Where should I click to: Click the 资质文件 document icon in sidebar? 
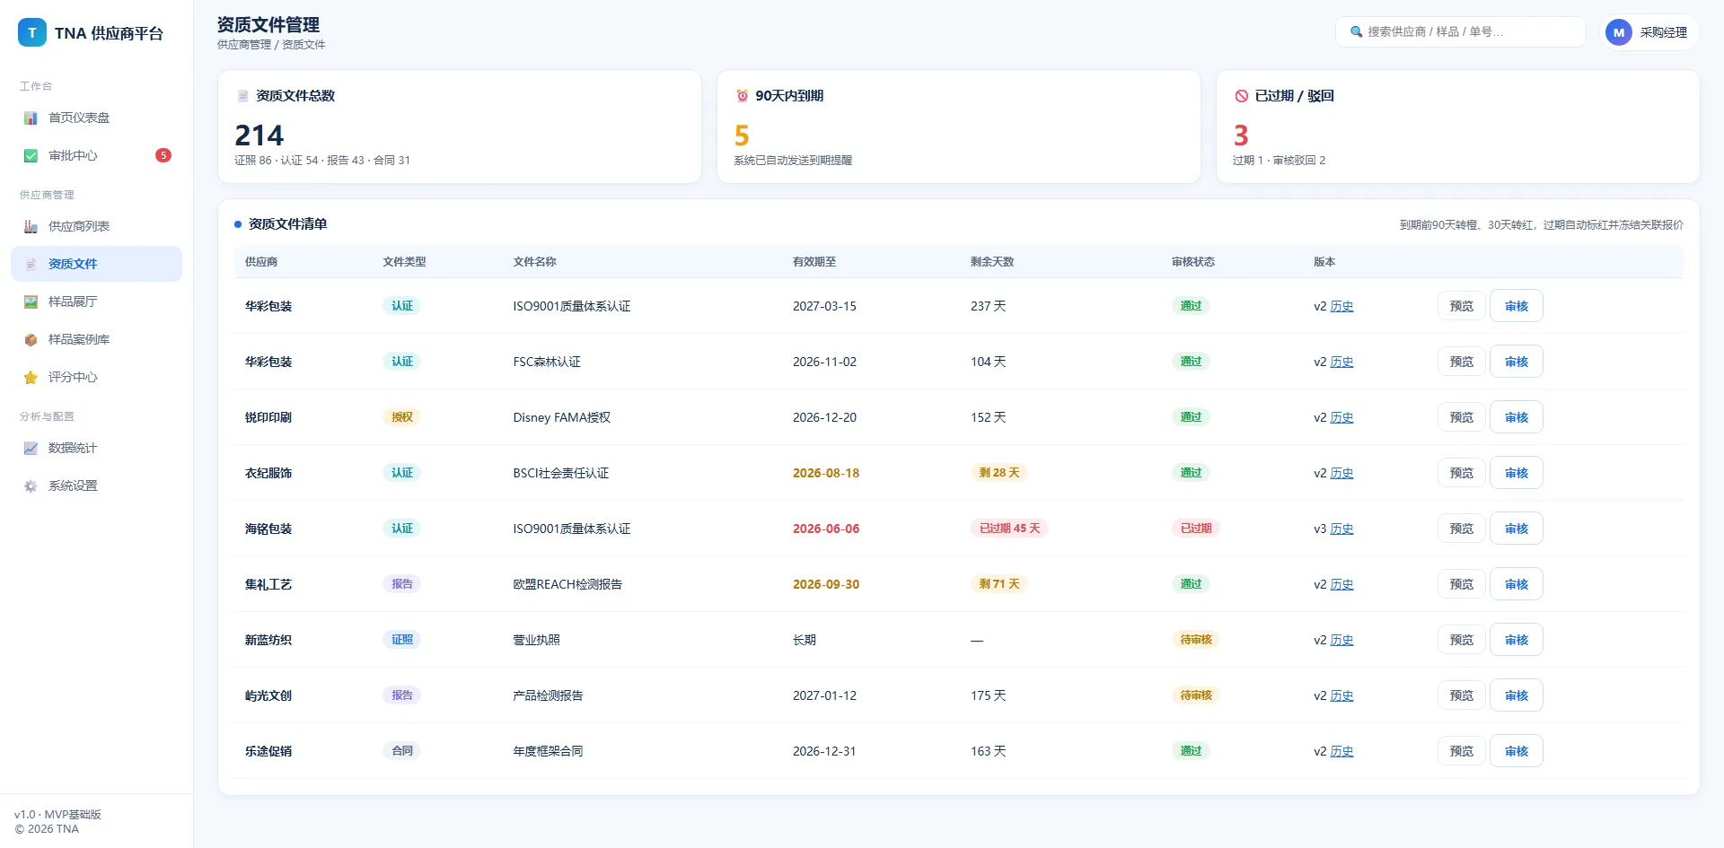point(31,264)
